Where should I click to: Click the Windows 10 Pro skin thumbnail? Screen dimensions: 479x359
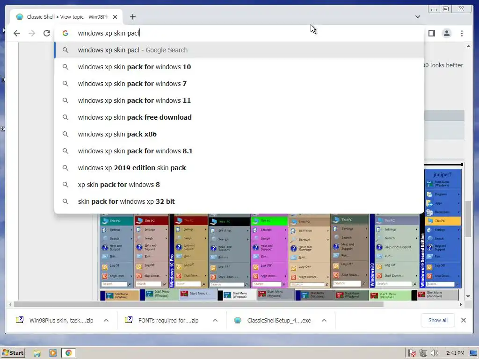189,251
